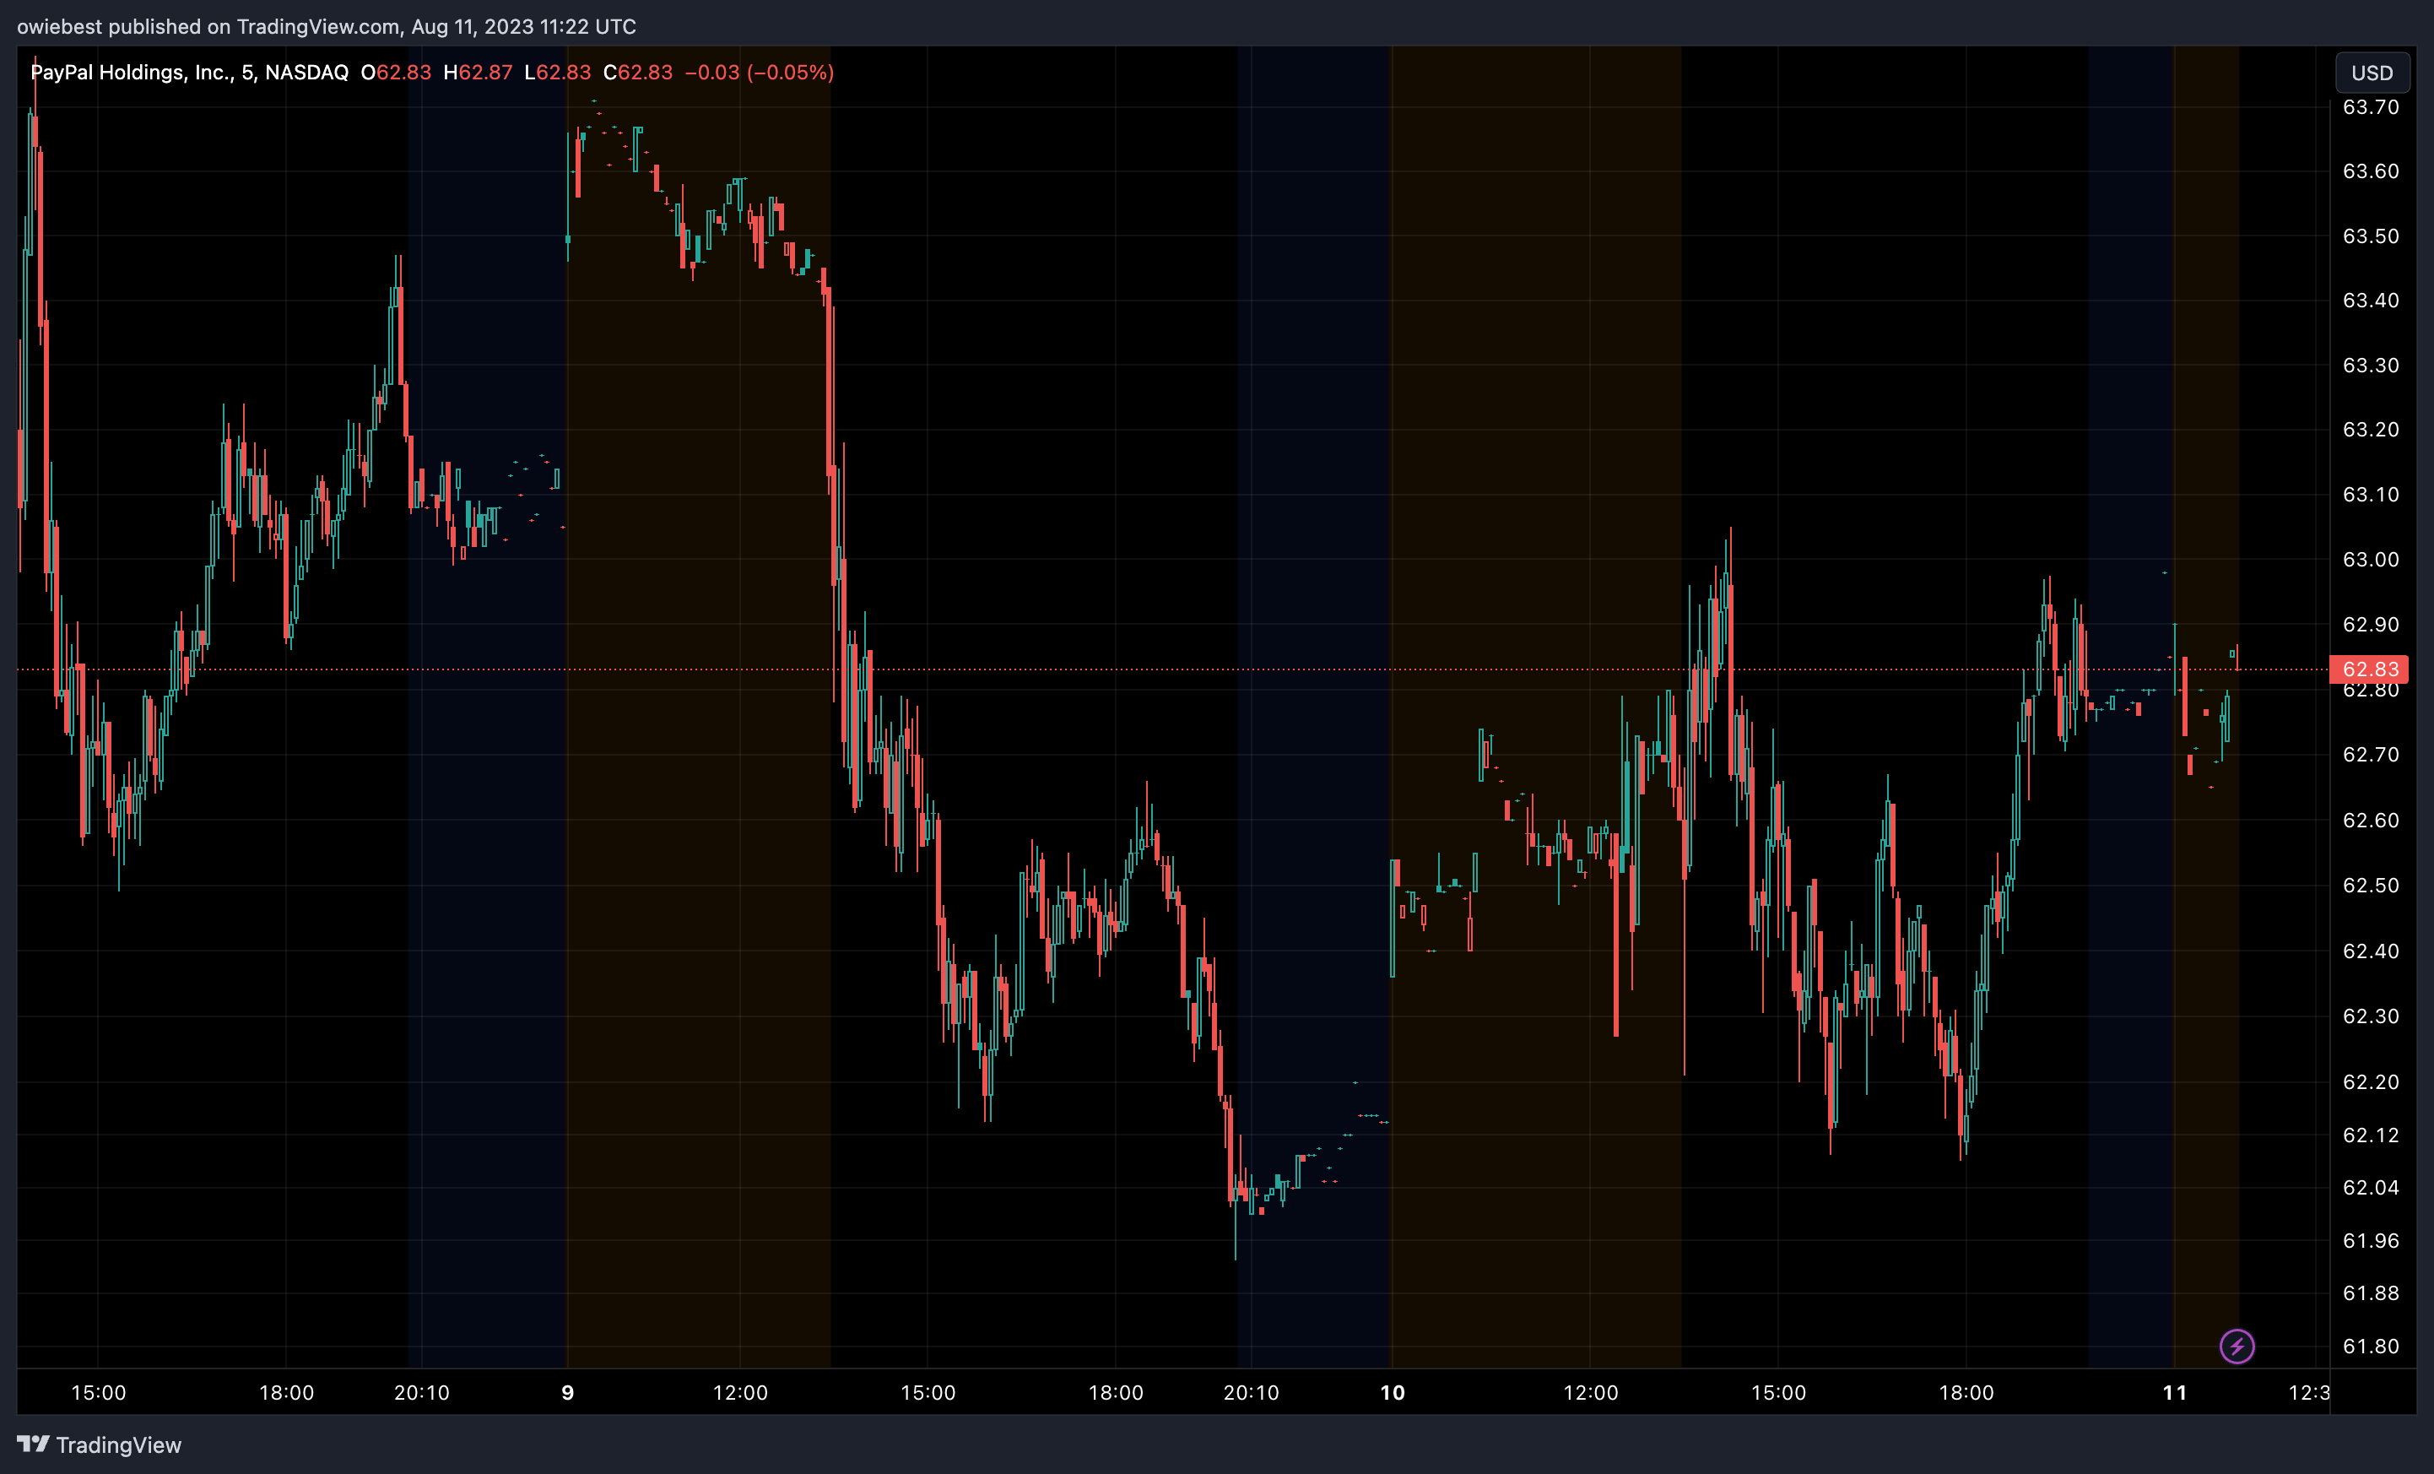Click the 62.50 price axis label
Viewport: 2434px width, 1474px height.
point(2371,886)
